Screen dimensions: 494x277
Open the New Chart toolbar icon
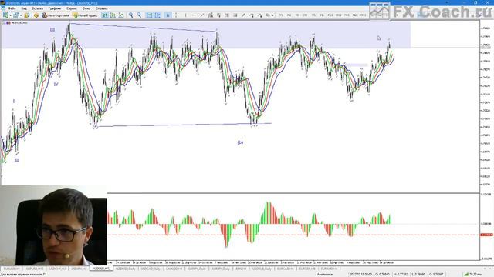[x=5, y=15]
